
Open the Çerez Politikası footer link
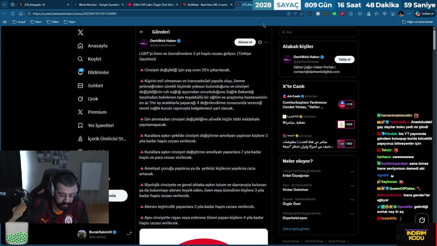point(337,241)
